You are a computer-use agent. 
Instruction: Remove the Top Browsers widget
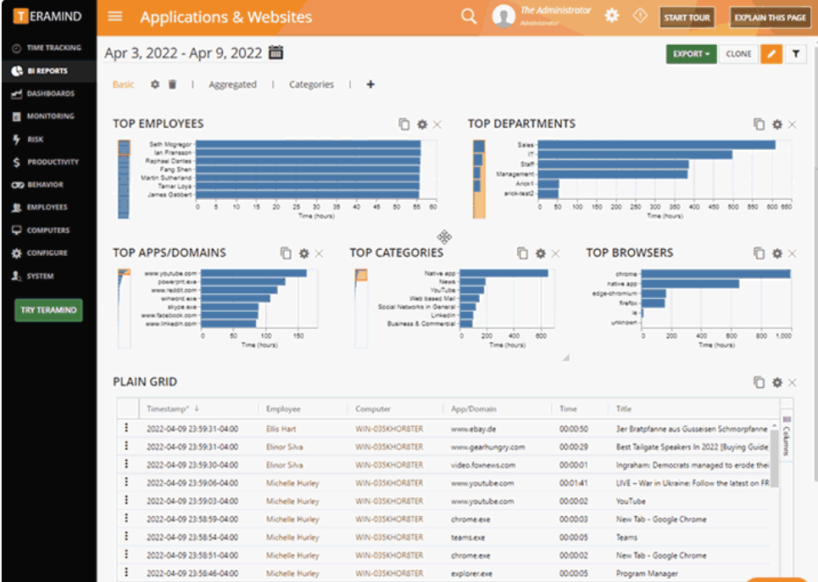tap(792, 253)
